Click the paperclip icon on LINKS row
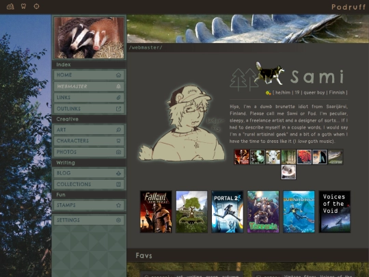 (x=118, y=97)
